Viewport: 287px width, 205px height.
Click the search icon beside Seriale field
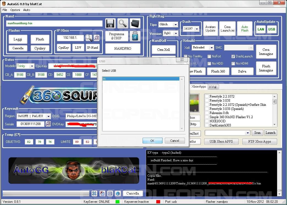coord(48,124)
